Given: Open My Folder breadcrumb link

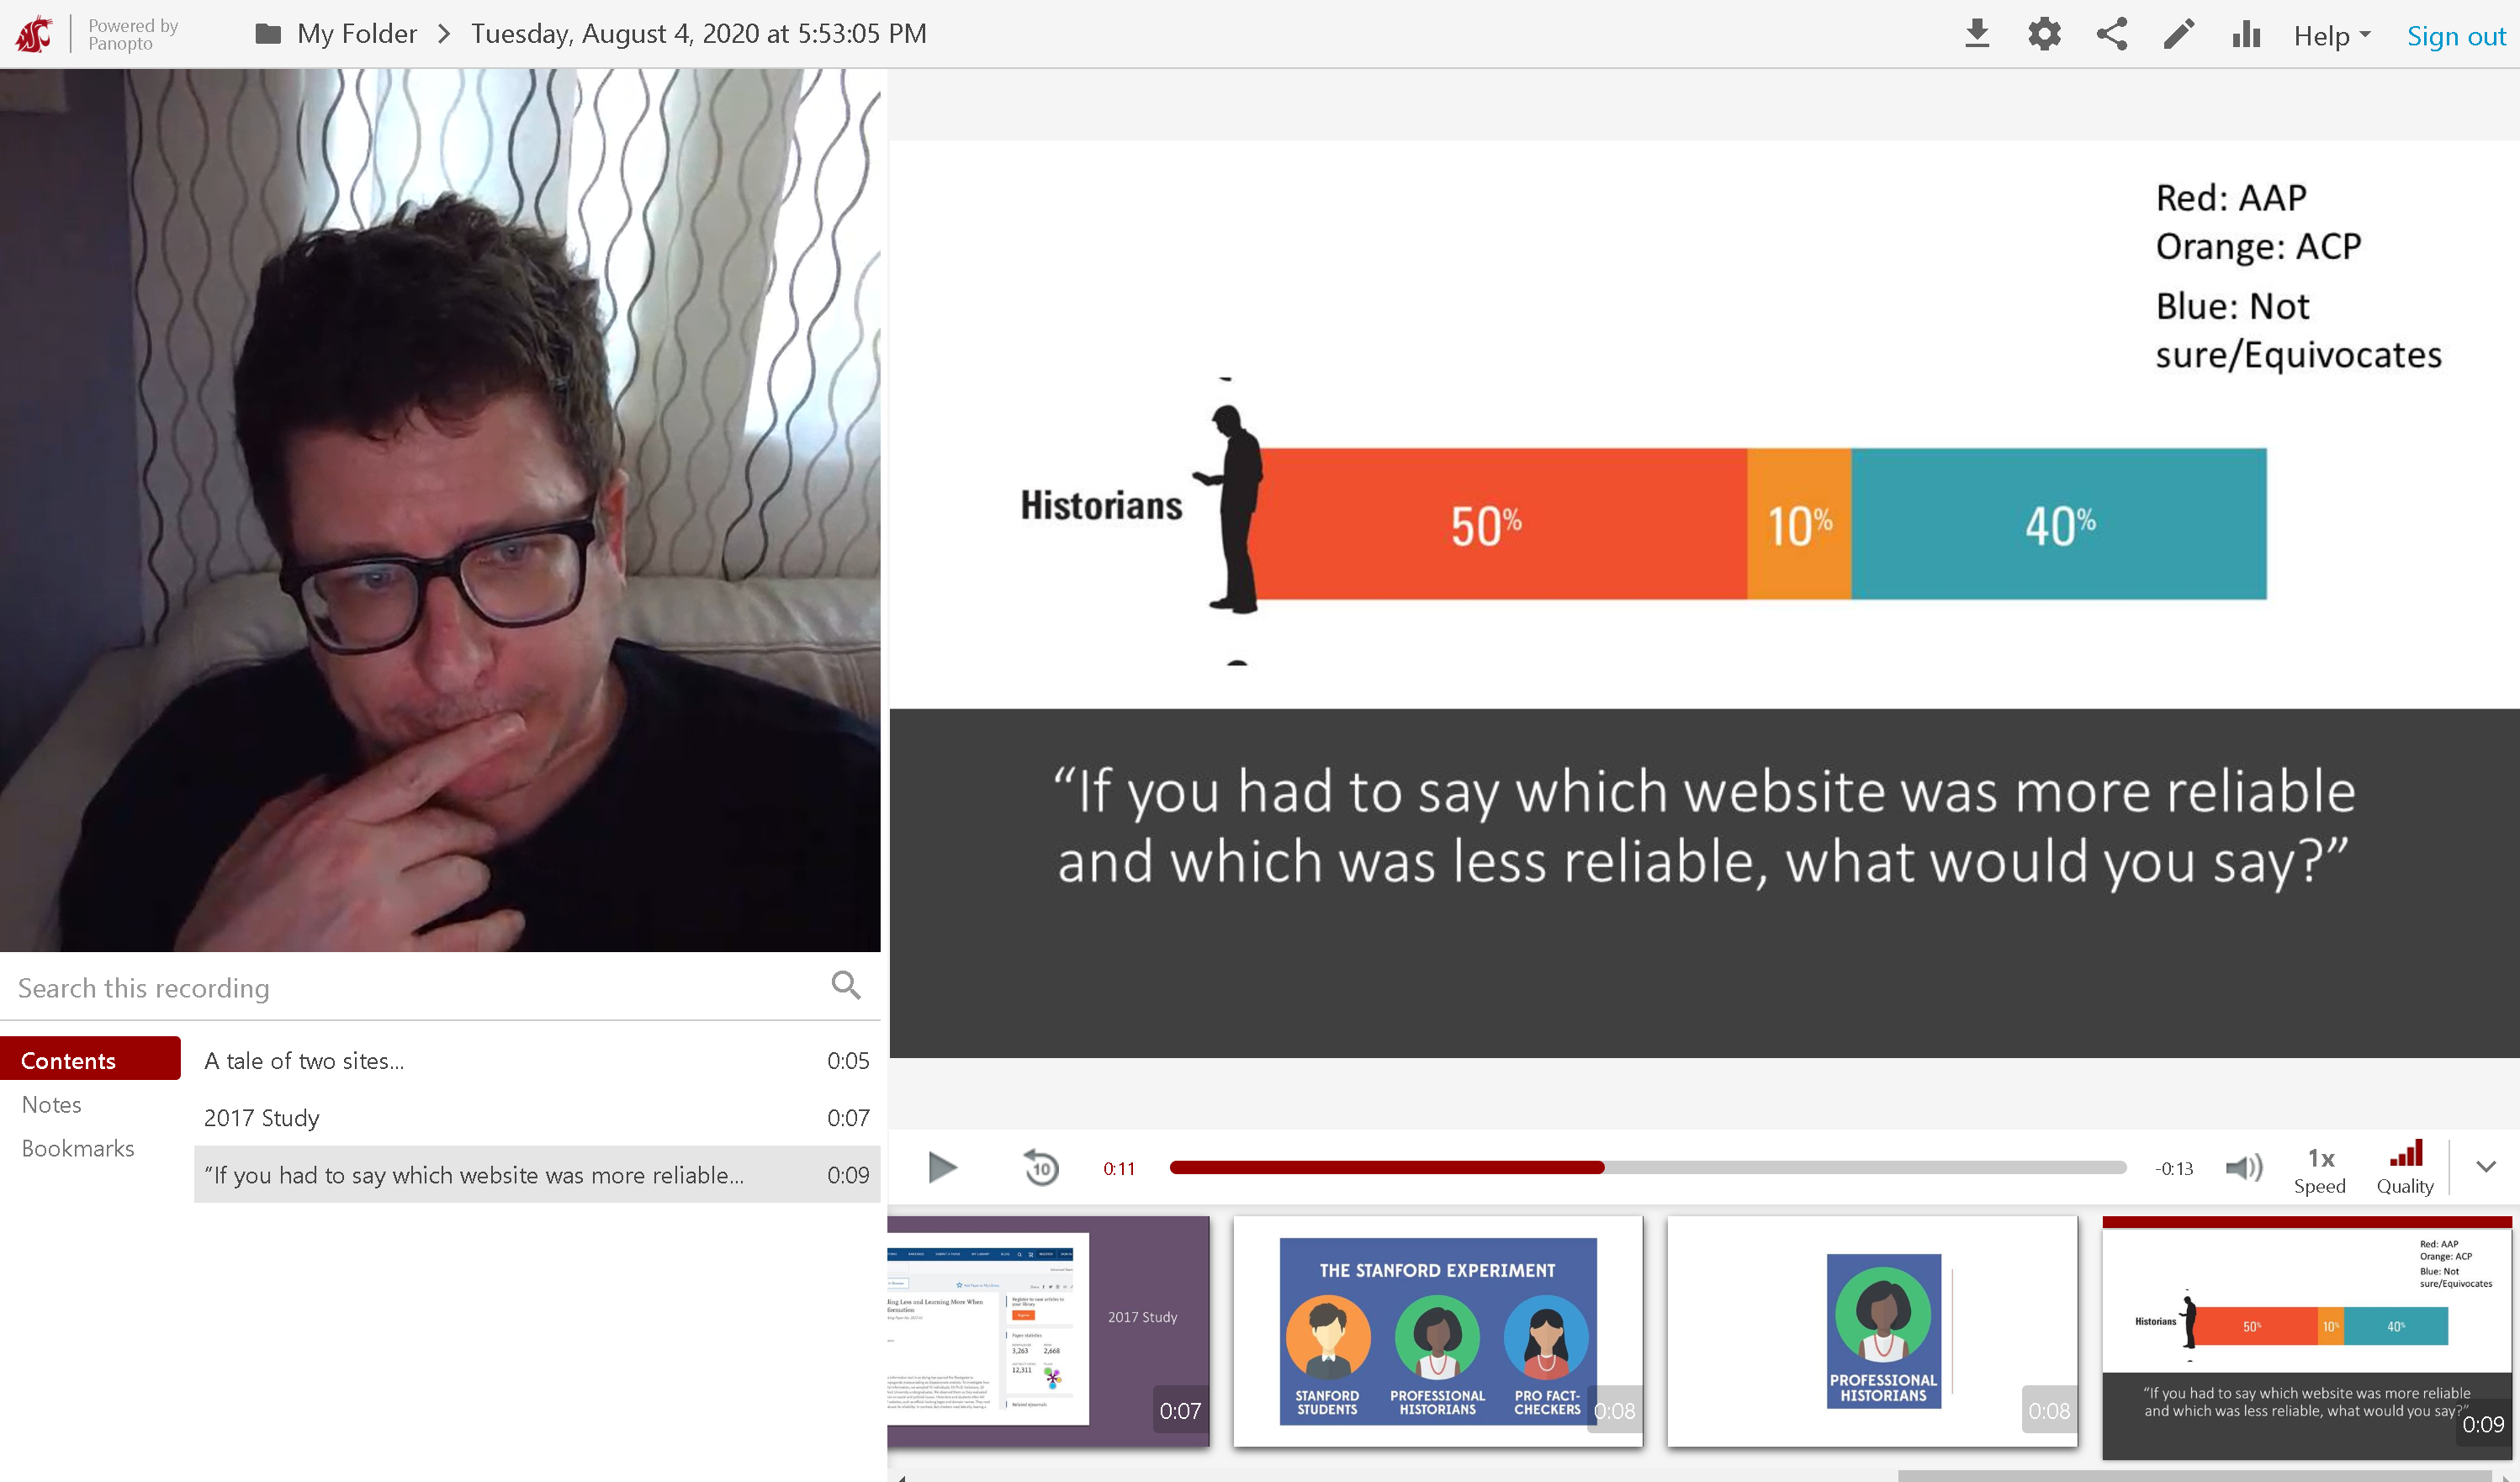Looking at the screenshot, I should [356, 34].
